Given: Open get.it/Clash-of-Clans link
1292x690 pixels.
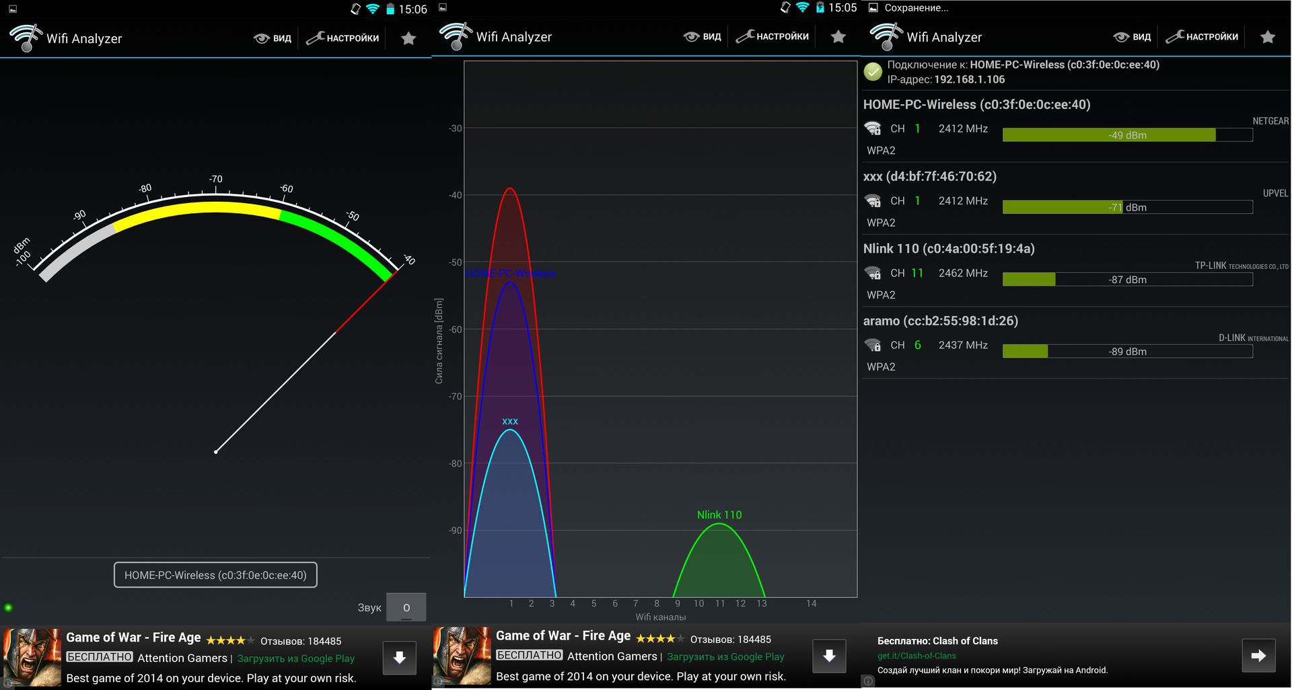Looking at the screenshot, I should (x=917, y=656).
